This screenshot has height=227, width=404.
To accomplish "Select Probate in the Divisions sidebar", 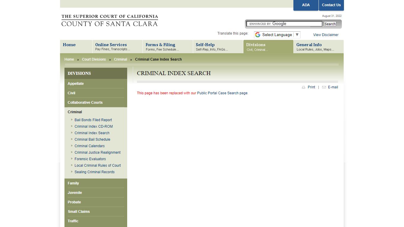I will point(74,202).
